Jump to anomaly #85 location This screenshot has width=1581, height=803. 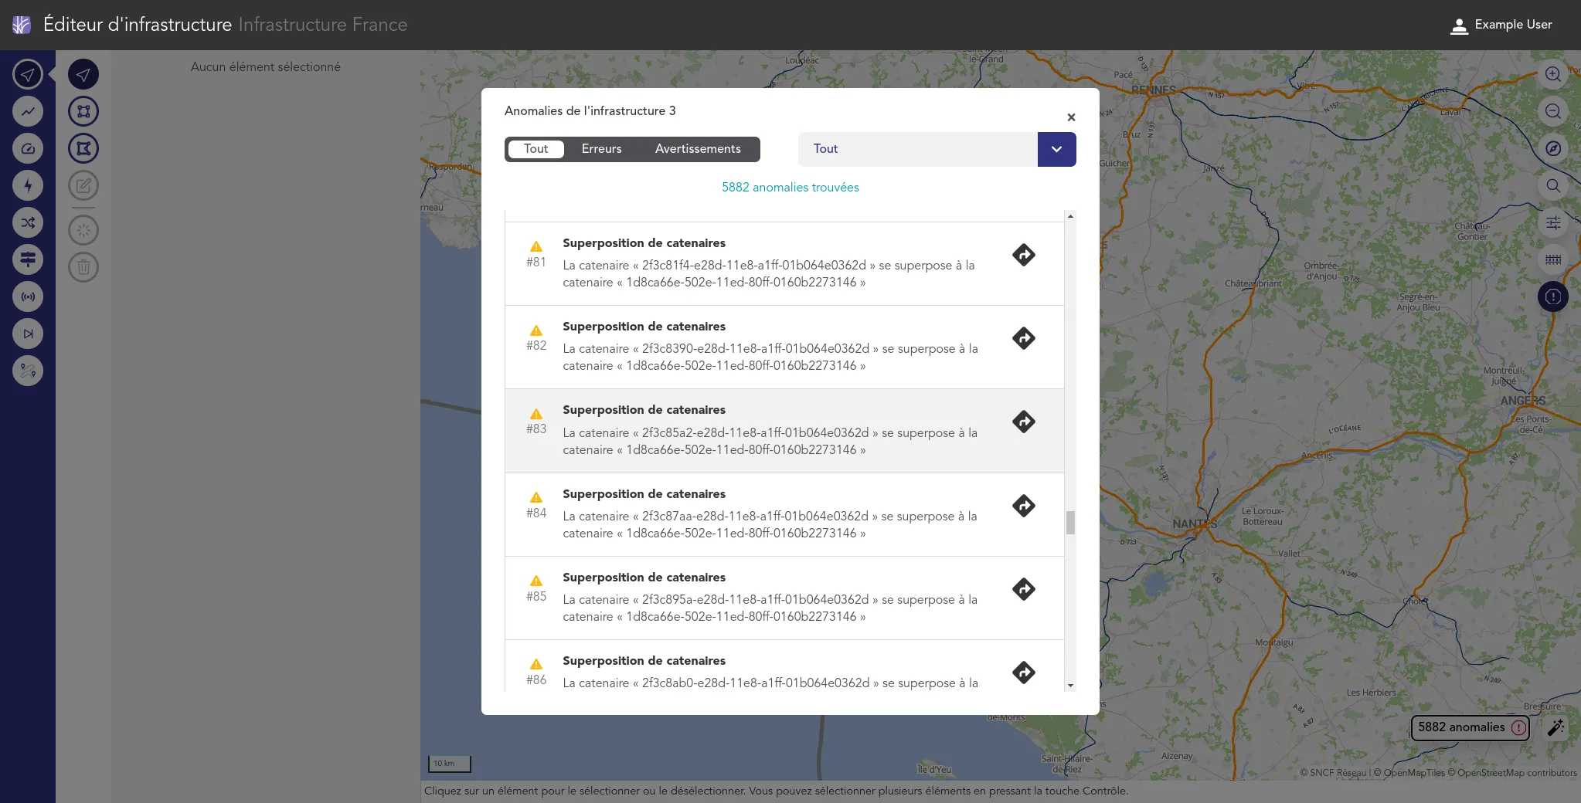[1023, 589]
